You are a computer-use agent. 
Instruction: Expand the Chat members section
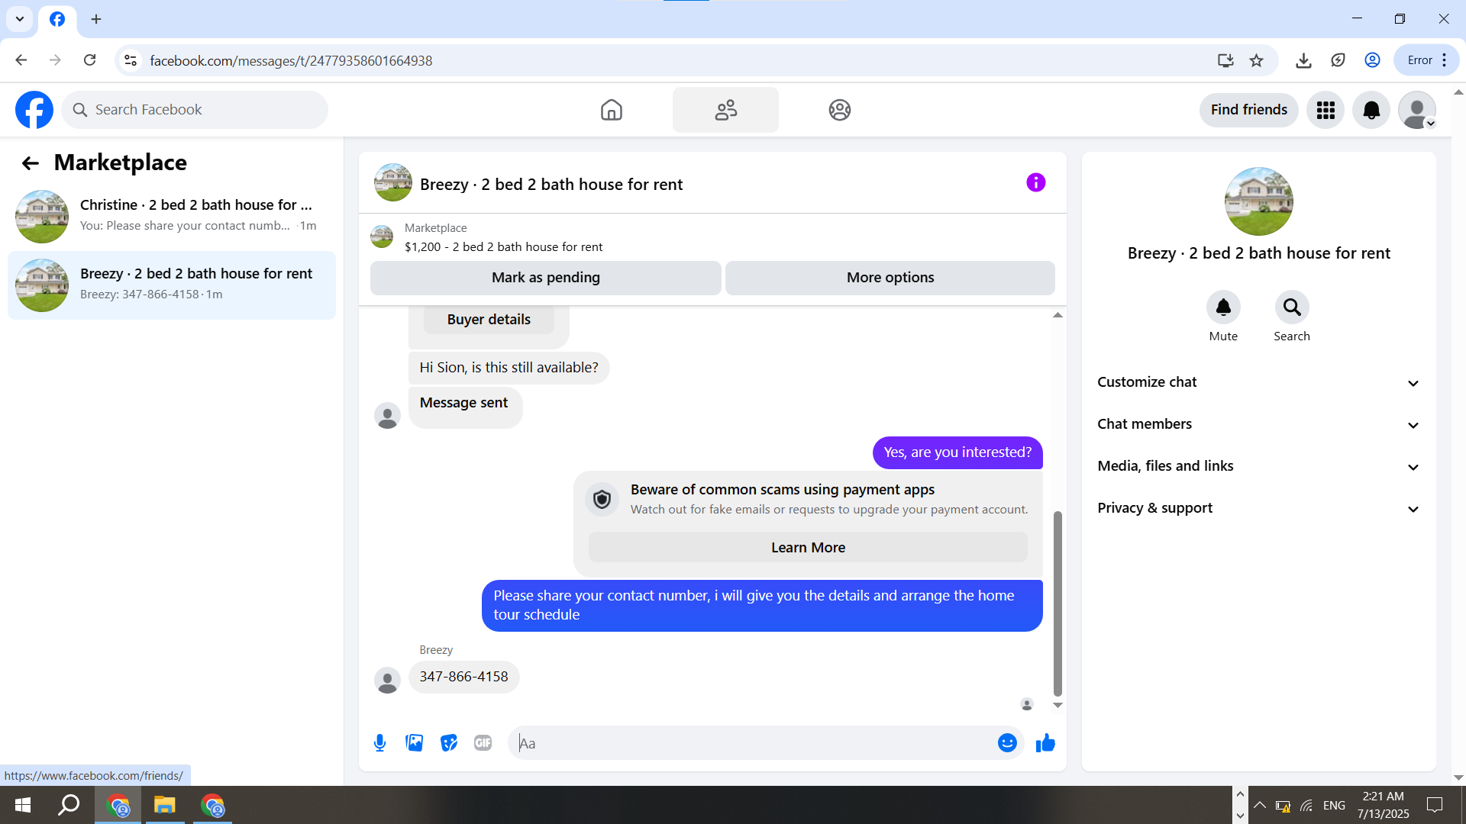pyautogui.click(x=1258, y=424)
